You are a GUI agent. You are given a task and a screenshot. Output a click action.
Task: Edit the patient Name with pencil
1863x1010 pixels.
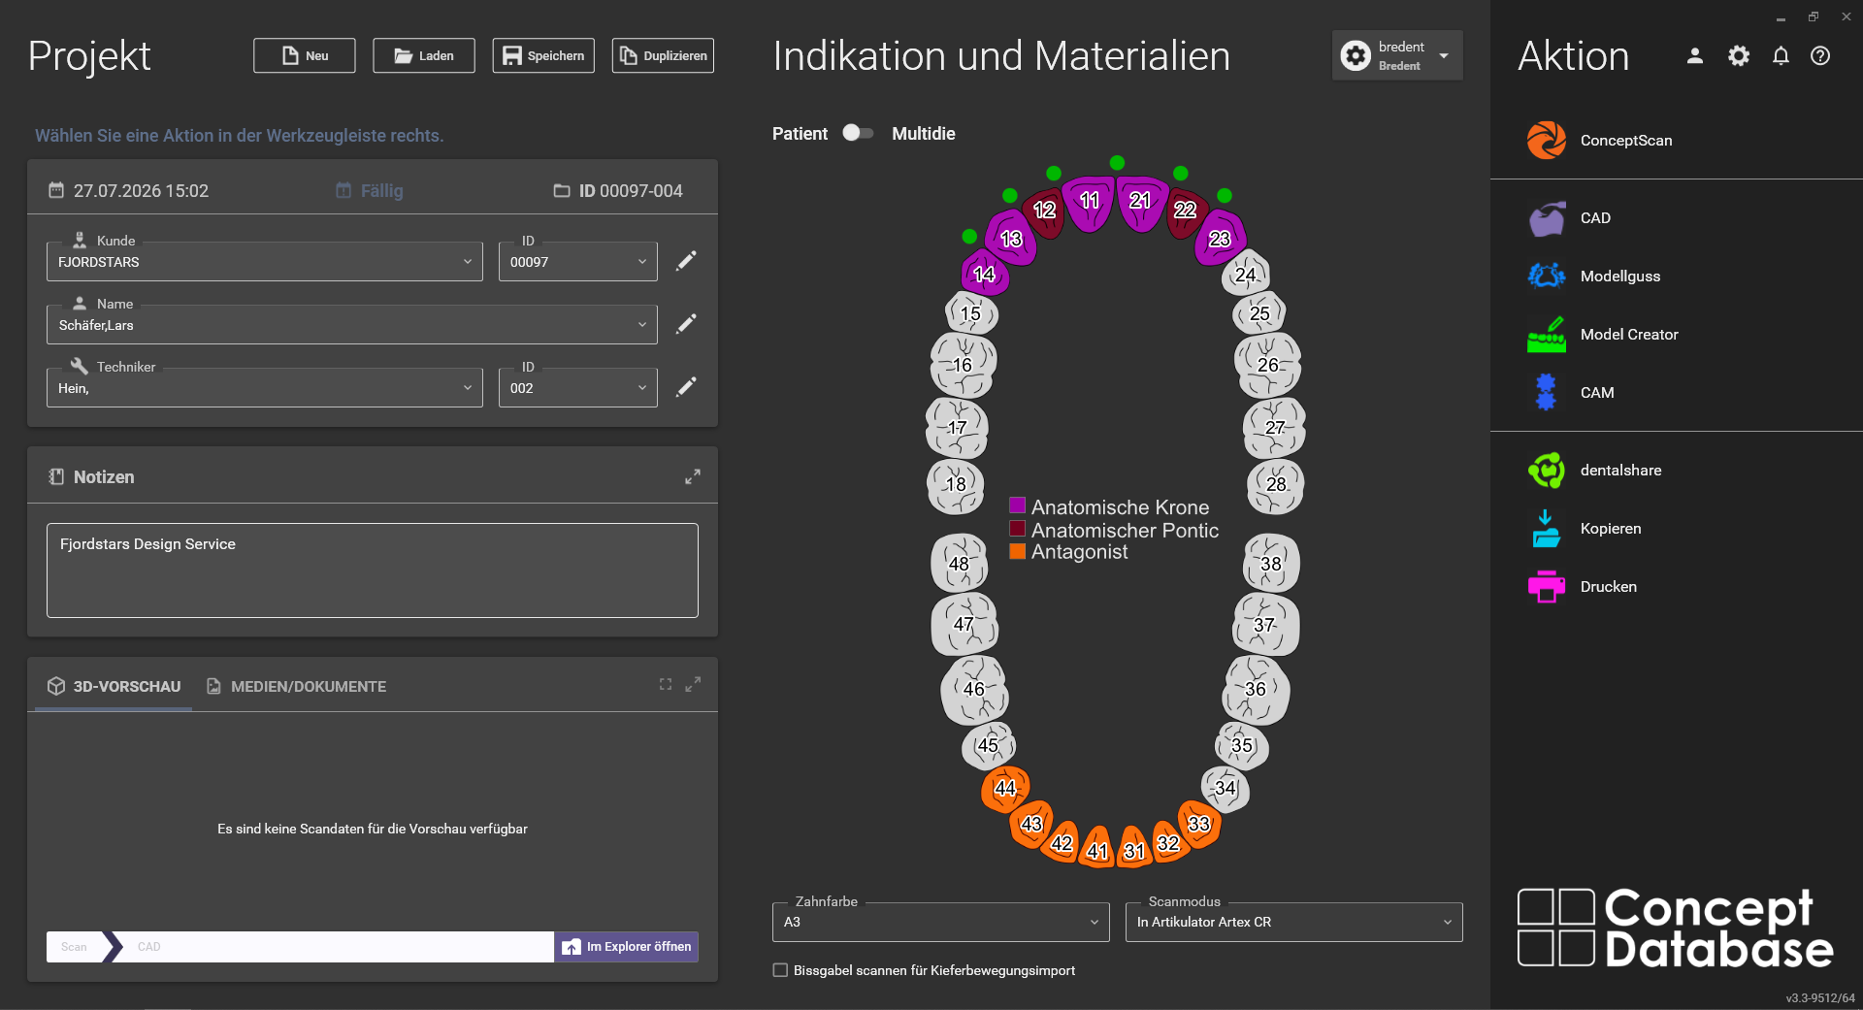(x=686, y=324)
